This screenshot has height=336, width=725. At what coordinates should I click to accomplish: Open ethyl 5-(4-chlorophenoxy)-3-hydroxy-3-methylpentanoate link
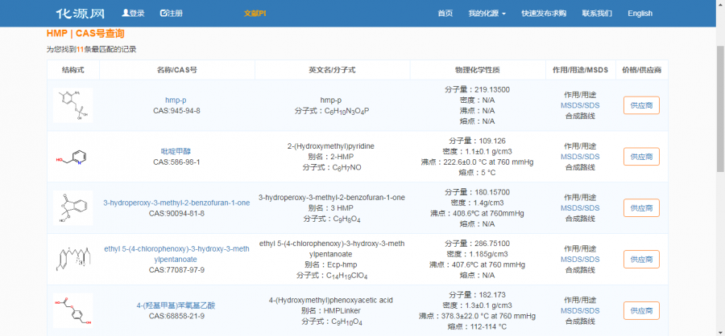[176, 254]
